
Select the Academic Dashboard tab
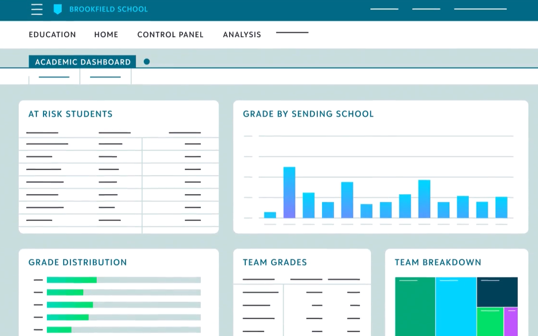point(83,62)
